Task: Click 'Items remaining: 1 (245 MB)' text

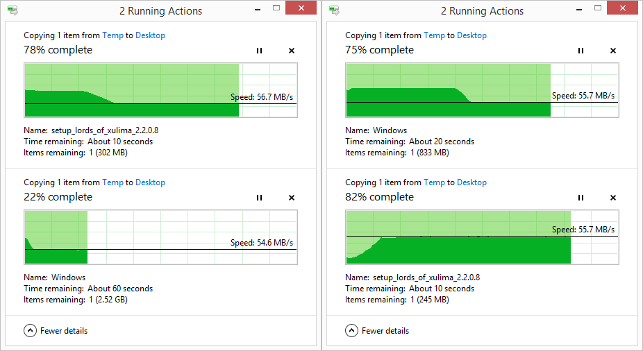Action: tap(397, 300)
